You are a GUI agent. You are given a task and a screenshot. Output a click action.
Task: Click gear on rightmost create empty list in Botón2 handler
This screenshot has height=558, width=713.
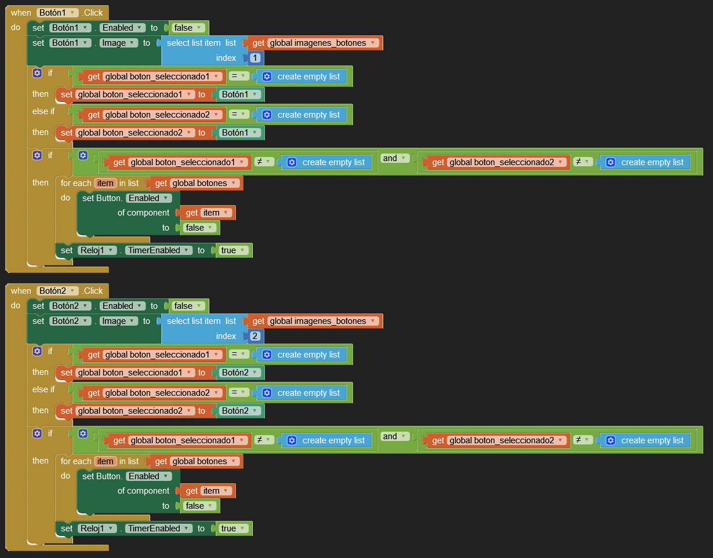[x=610, y=440]
